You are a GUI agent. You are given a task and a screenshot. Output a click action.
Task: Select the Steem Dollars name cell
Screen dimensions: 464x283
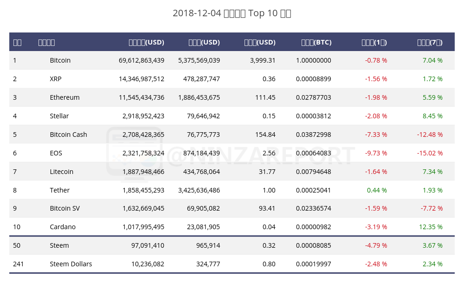click(x=71, y=264)
